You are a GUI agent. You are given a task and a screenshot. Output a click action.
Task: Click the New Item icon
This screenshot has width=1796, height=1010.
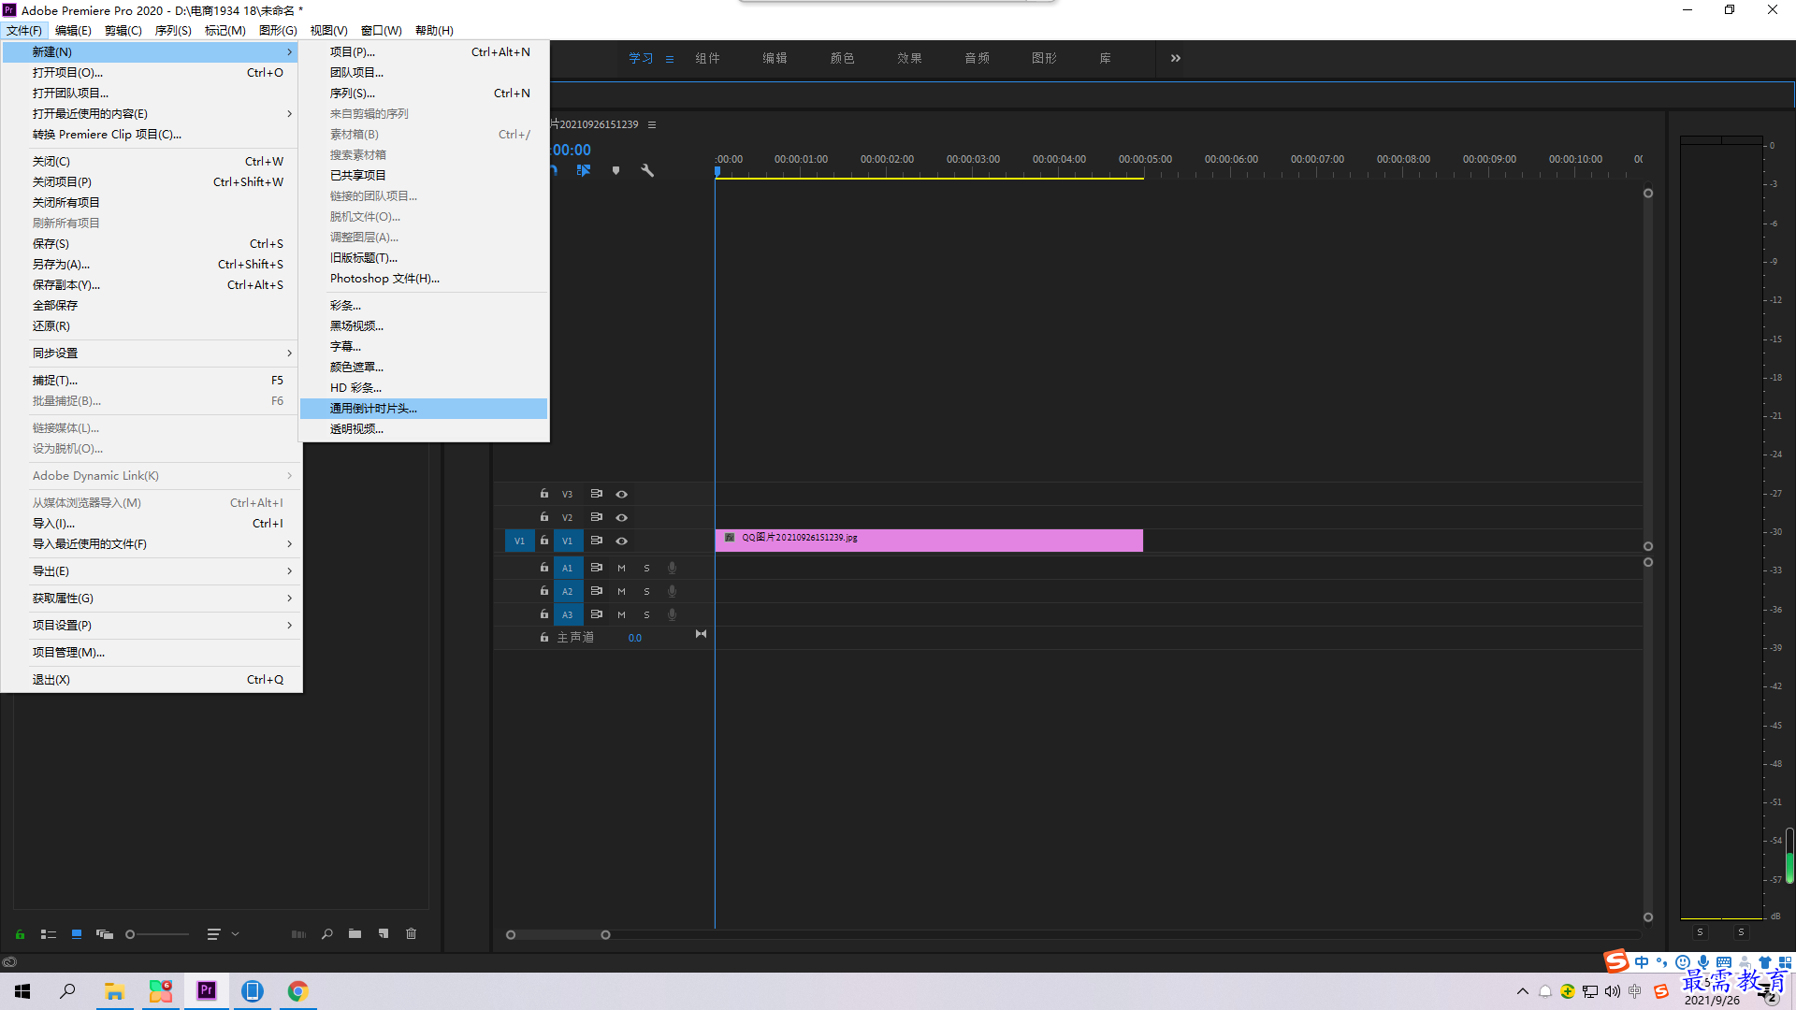(384, 934)
